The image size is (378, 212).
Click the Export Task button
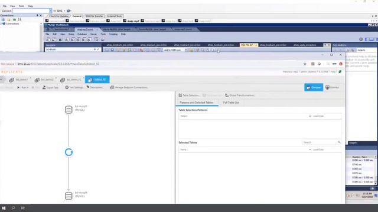click(x=50, y=88)
